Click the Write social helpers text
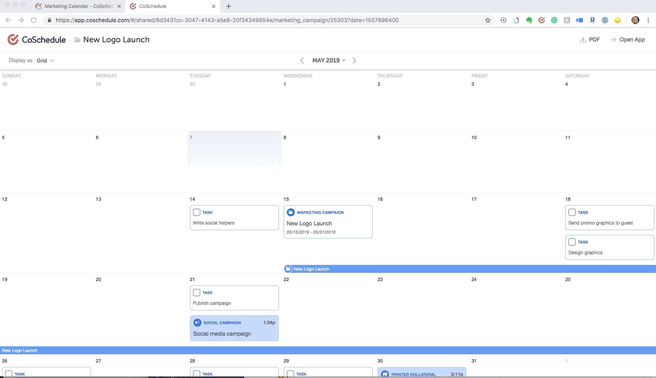Viewport: 656px width, 378px height. point(214,223)
